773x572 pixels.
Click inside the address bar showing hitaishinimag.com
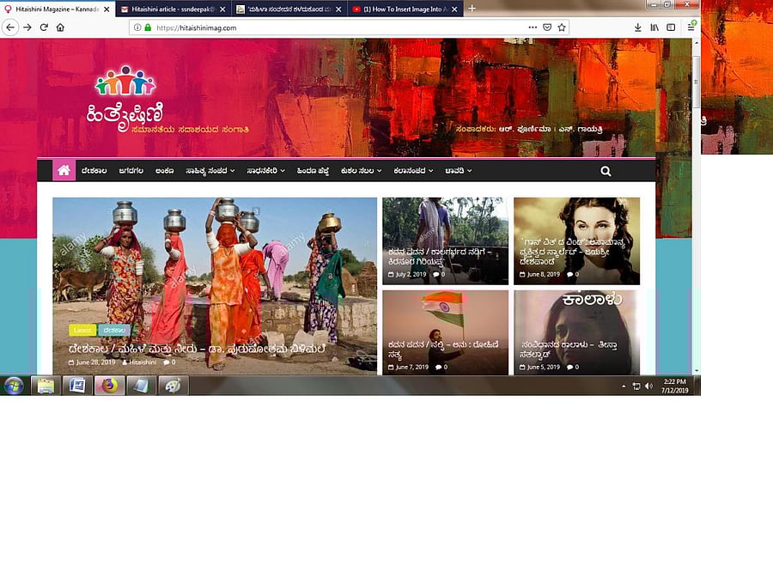(210, 27)
